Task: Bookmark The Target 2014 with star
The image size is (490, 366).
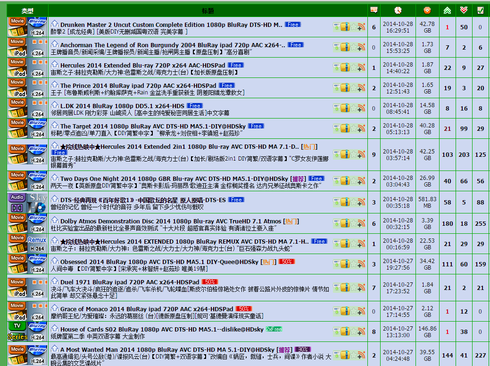Action: tap(353, 128)
